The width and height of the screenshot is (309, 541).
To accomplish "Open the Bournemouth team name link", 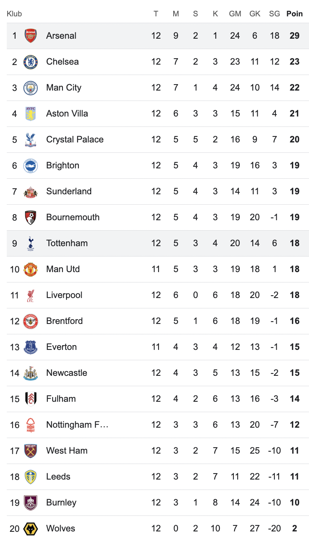I will (73, 217).
